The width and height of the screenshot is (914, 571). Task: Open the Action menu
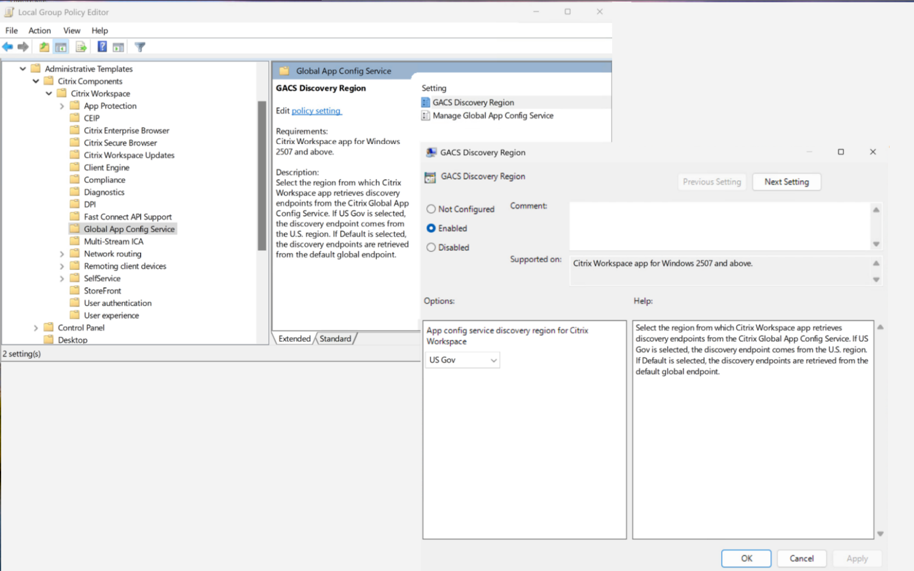point(40,30)
